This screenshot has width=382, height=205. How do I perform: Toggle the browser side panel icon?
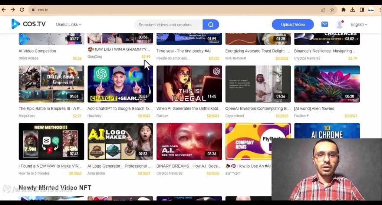(x=362, y=10)
